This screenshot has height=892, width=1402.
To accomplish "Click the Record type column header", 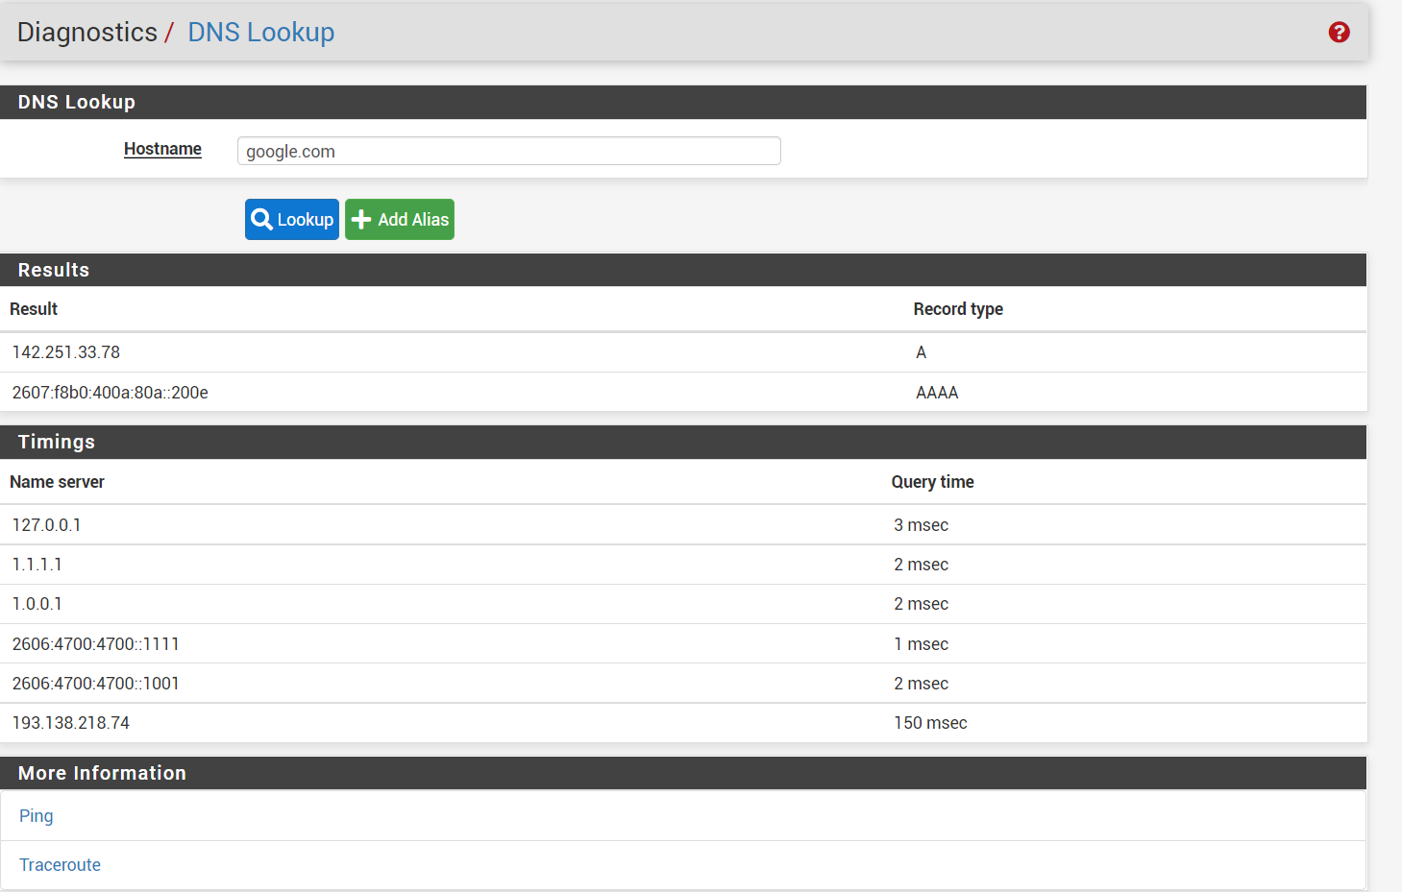I will [958, 309].
